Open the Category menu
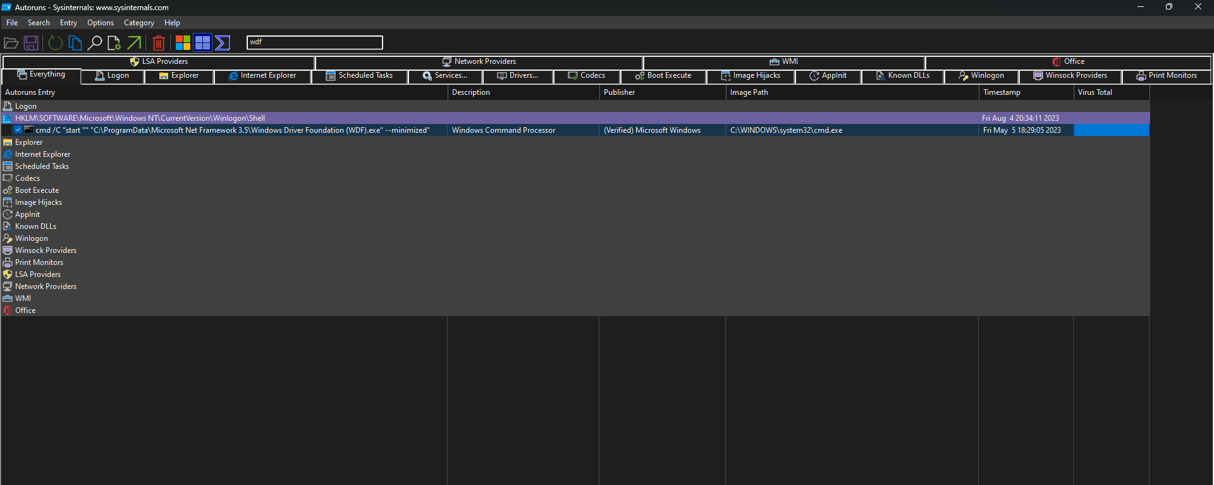 (x=139, y=23)
